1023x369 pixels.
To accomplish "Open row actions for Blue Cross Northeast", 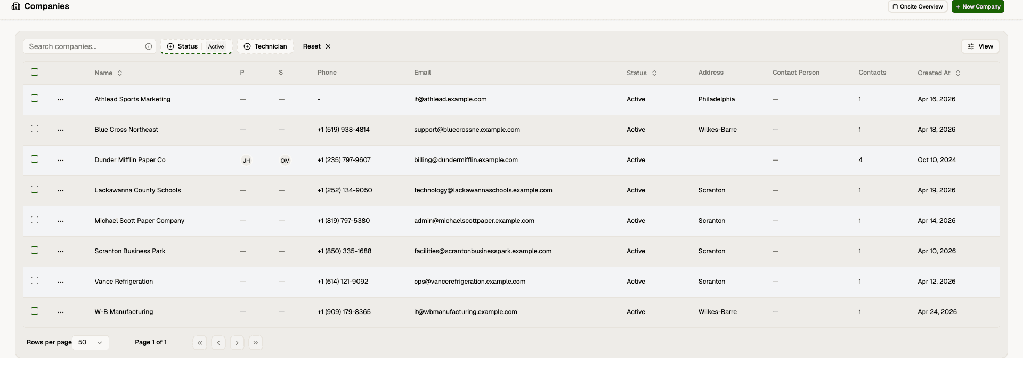I will (61, 130).
